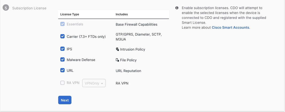The image size is (285, 112).
Task: Click the Intrusion Policy shield icon
Action: [117, 49]
